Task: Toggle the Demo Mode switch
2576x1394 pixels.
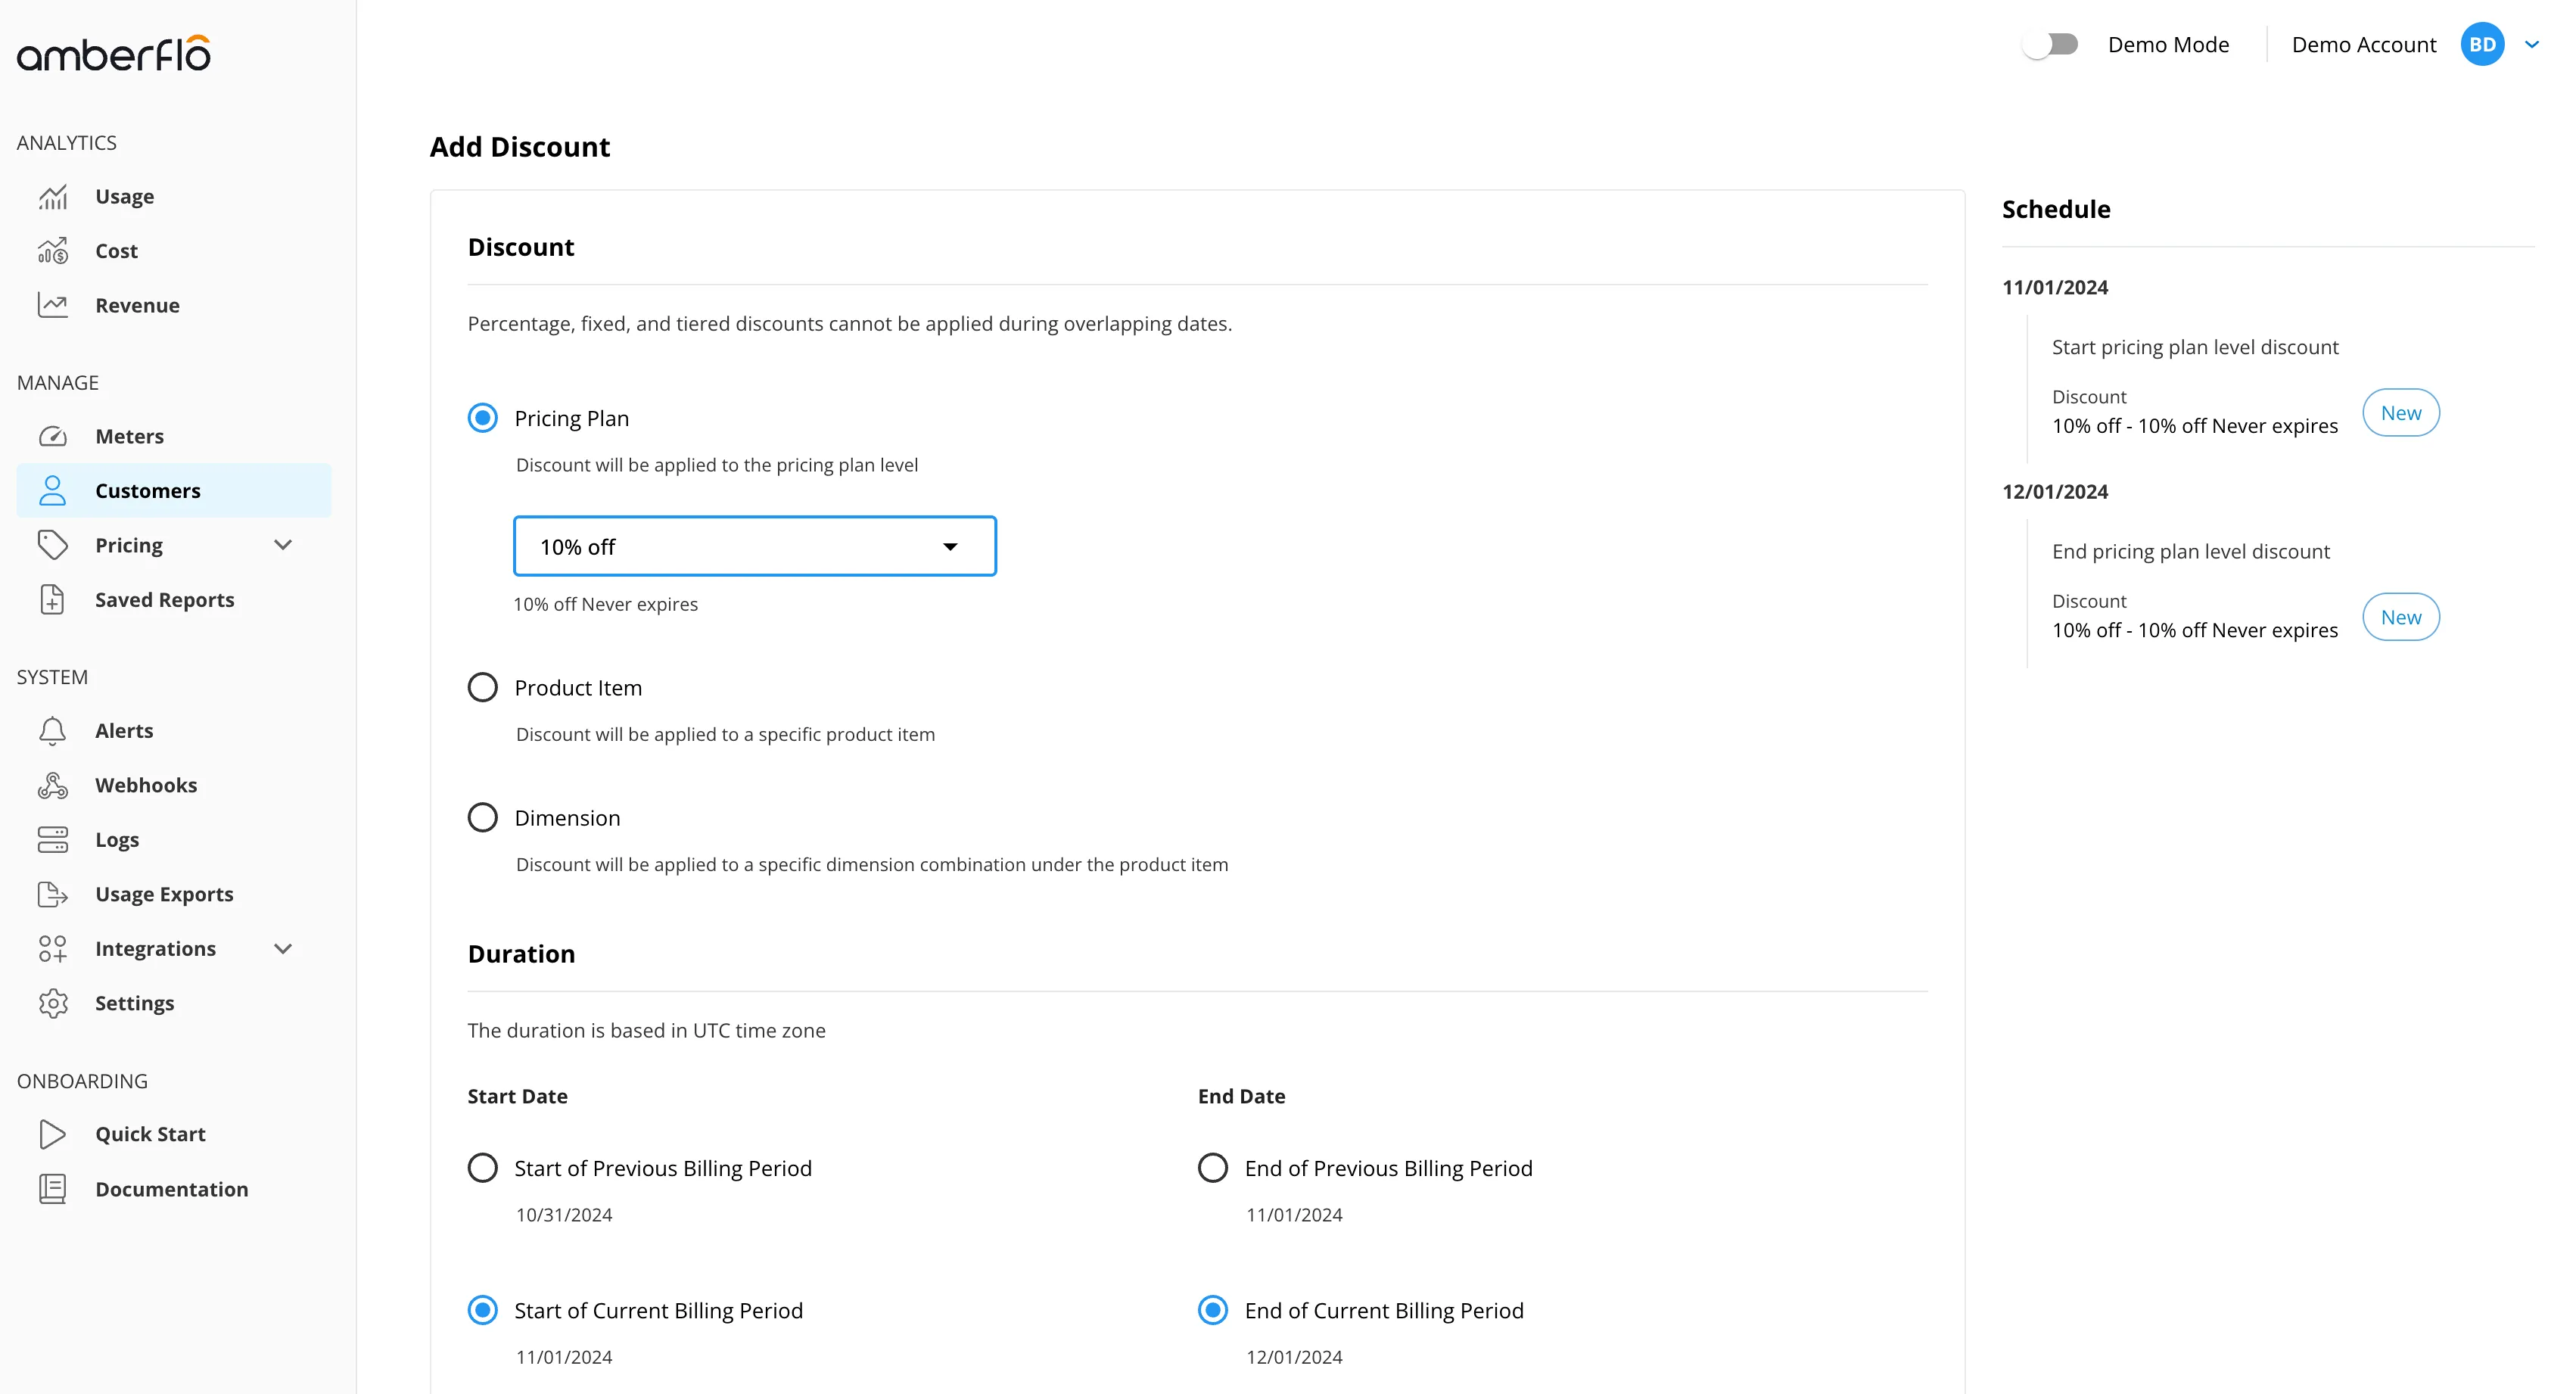Action: click(2050, 45)
